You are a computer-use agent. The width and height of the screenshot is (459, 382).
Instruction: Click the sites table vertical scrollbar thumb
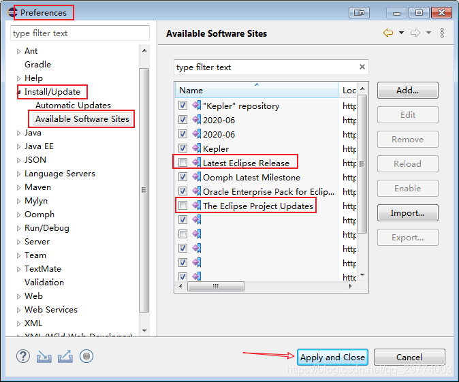coord(362,164)
